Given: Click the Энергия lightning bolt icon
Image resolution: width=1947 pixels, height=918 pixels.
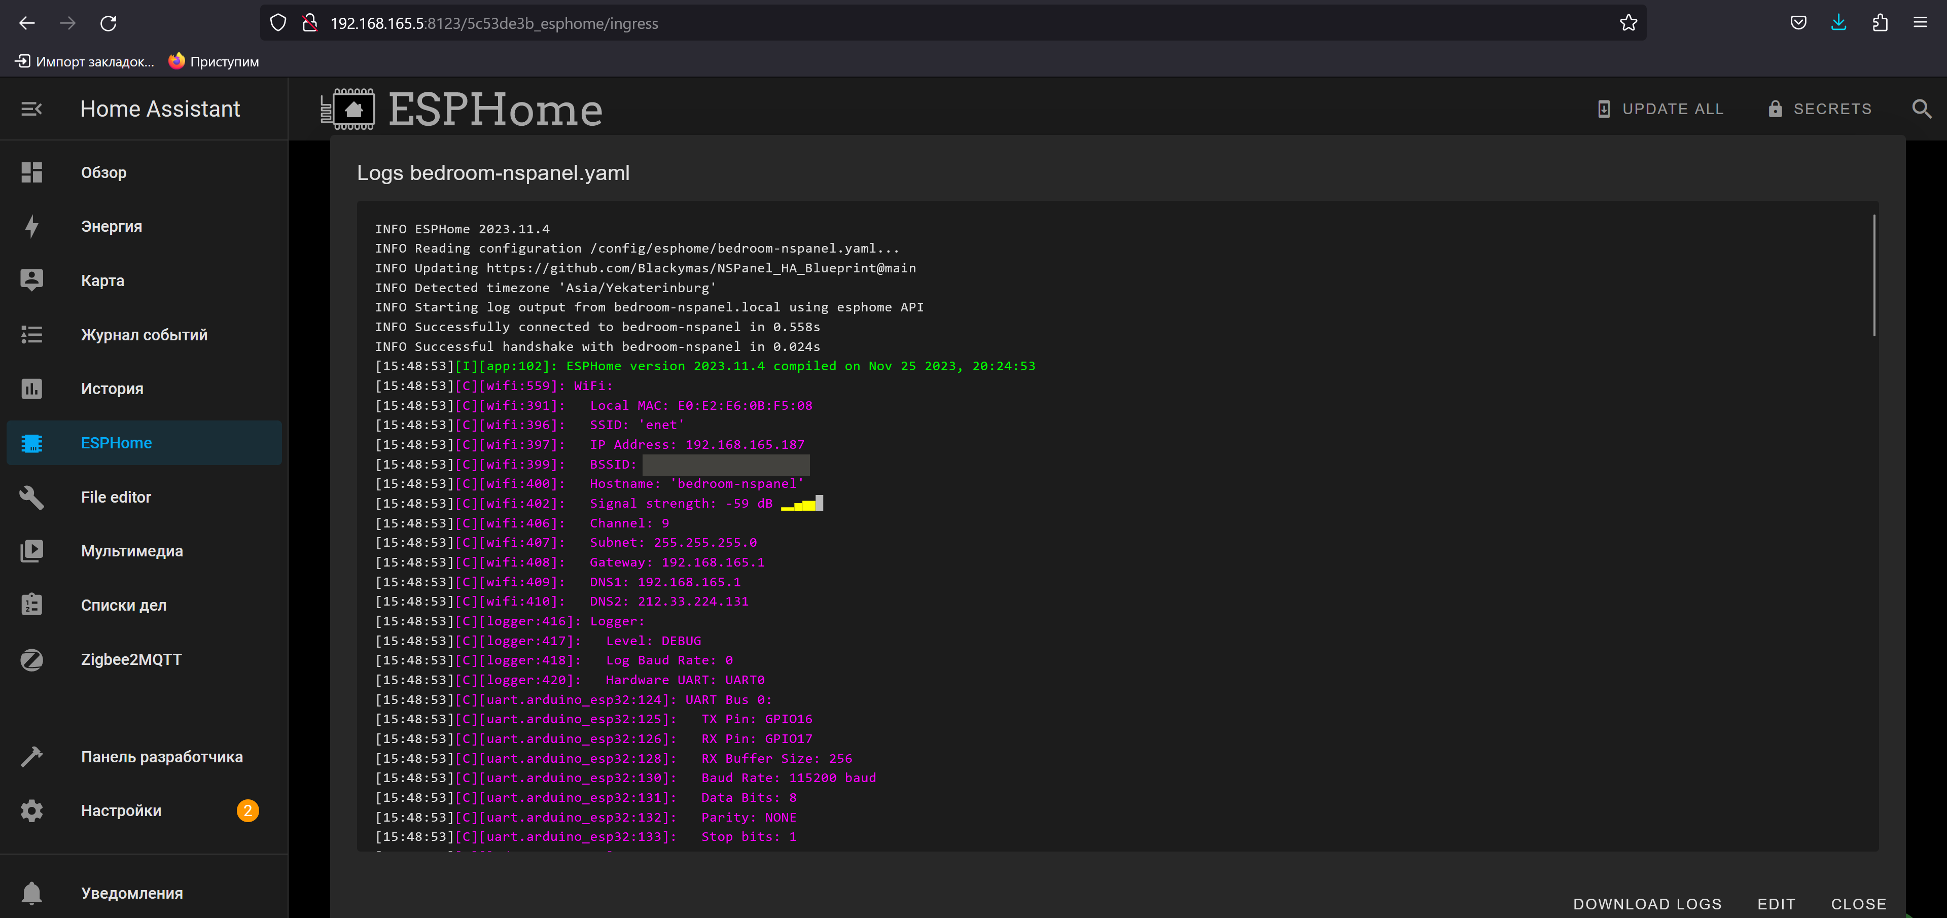Looking at the screenshot, I should [x=32, y=227].
